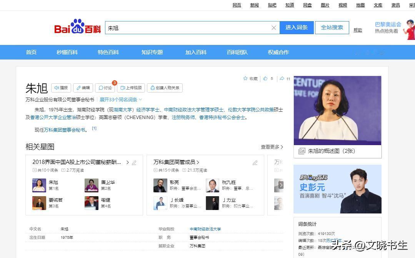Click the next-arrow on the star map carousel
The width and height of the screenshot is (415, 258).
pos(281,185)
